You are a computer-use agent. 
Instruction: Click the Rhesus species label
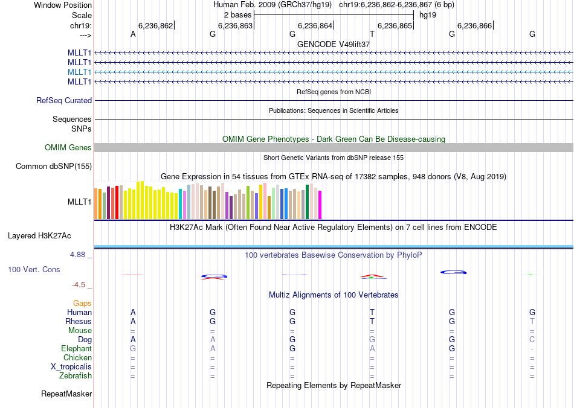click(x=79, y=321)
